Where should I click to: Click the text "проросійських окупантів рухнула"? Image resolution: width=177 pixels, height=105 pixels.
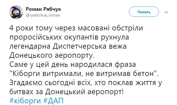click(69, 37)
